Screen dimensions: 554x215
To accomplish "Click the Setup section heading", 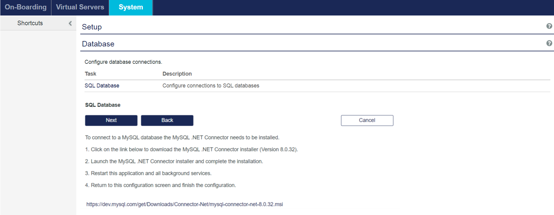I will [92, 27].
